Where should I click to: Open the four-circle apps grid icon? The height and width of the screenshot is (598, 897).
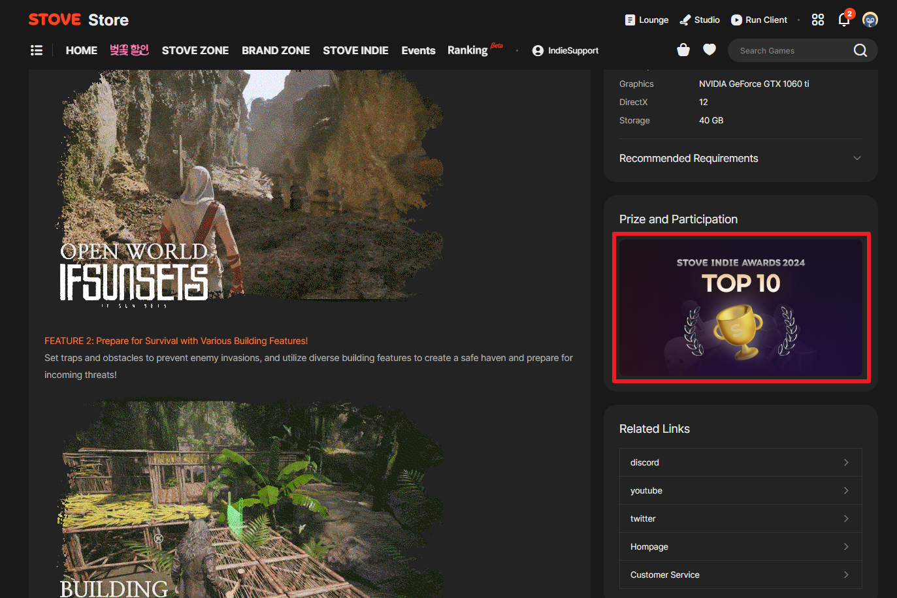click(x=818, y=20)
